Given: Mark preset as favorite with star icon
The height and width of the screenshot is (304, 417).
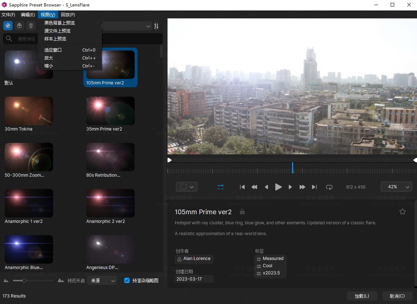Looking at the screenshot, I should click(x=402, y=212).
